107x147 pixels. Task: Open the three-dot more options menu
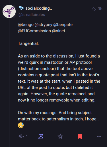(x=99, y=136)
